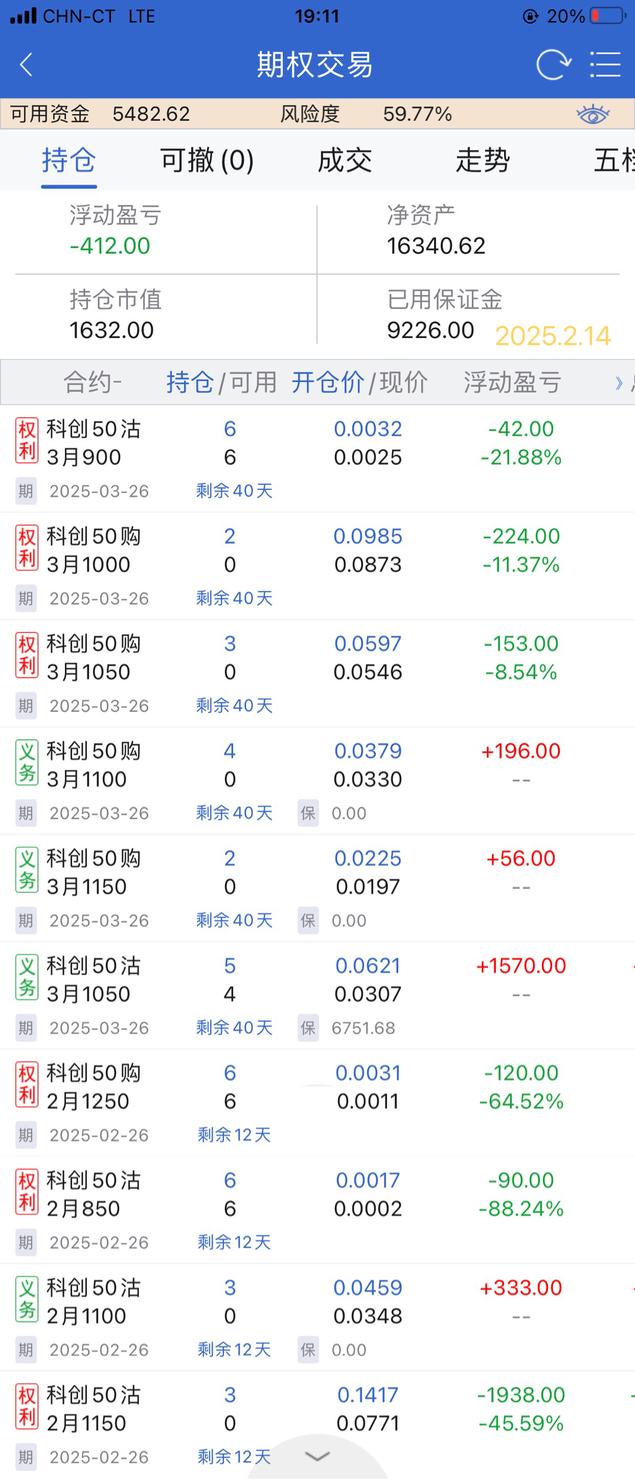635x1479 pixels.
Task: Tap 期 expiry icon for 科创50购 2月1250
Action: coord(26,1135)
